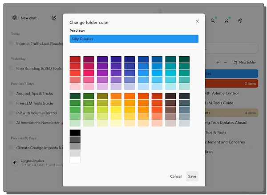
Task: Expand the orange folder with 2 items
Action: pyautogui.click(x=231, y=83)
